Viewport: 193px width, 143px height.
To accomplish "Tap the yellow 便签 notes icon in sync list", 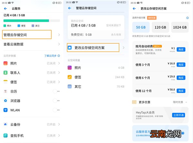I will coord(5,82).
